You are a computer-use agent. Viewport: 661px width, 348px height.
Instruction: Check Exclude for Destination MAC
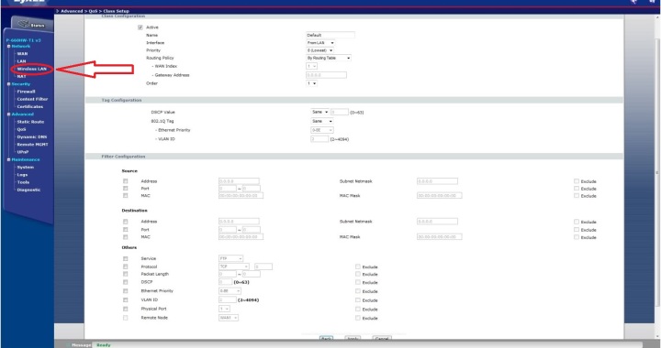(x=577, y=237)
